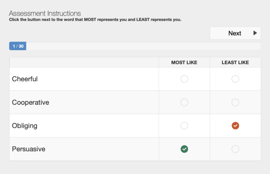The width and height of the screenshot is (270, 174).
Task: Mark Cooperative as LEAST LIKE
Action: 235,103
